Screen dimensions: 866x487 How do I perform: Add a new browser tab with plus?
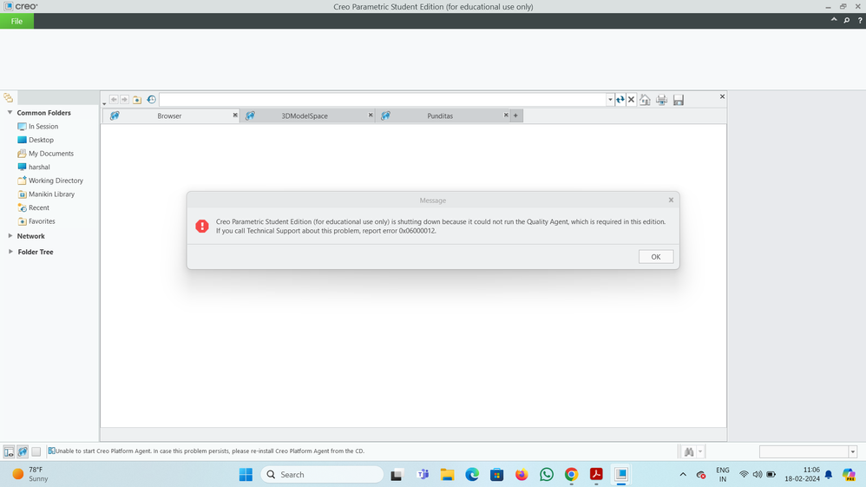click(515, 115)
